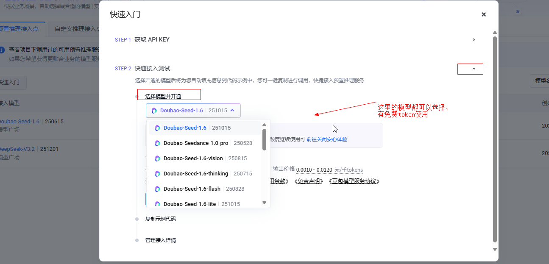Expand STEP 1 获取 API KEY chevron
The width and height of the screenshot is (549, 264).
pyautogui.click(x=474, y=40)
